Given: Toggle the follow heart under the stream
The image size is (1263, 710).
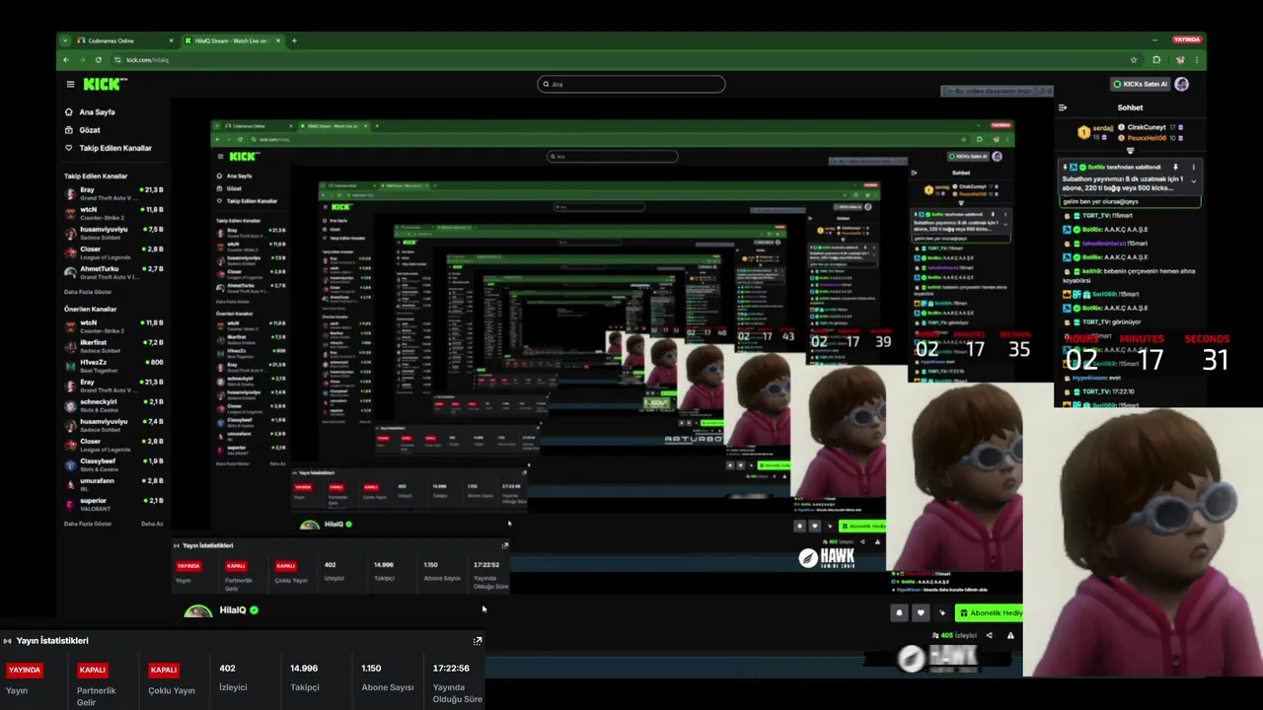Looking at the screenshot, I should [x=921, y=612].
